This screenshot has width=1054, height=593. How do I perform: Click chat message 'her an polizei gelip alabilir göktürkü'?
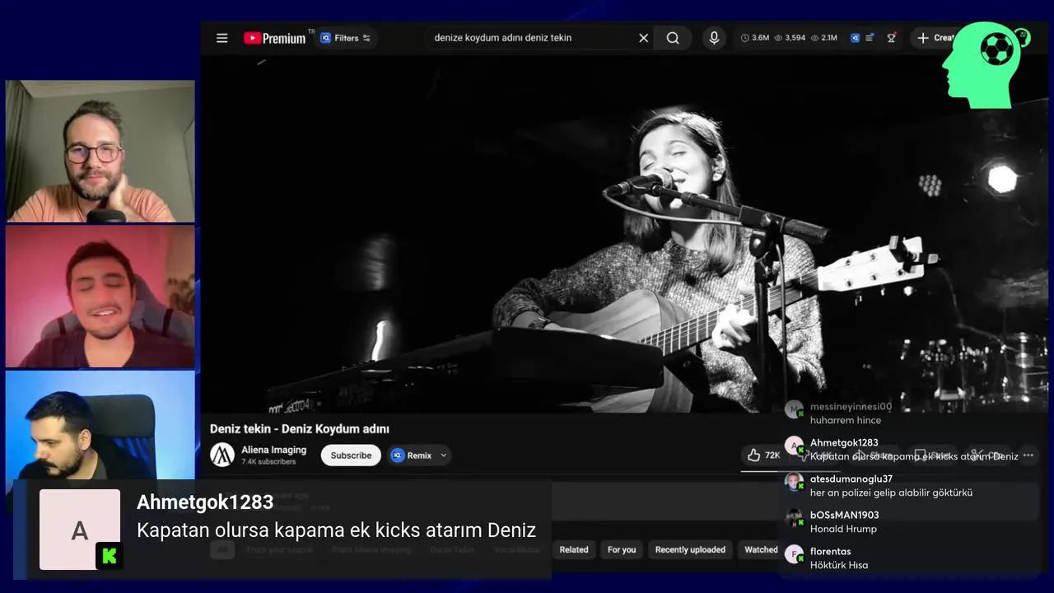pyautogui.click(x=891, y=493)
